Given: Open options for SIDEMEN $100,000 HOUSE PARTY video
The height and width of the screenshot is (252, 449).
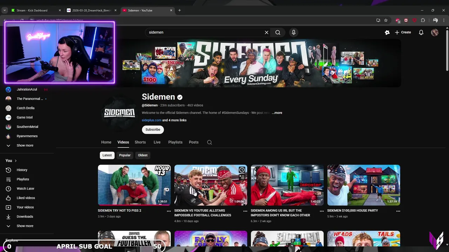Looking at the screenshot, I should (x=398, y=211).
